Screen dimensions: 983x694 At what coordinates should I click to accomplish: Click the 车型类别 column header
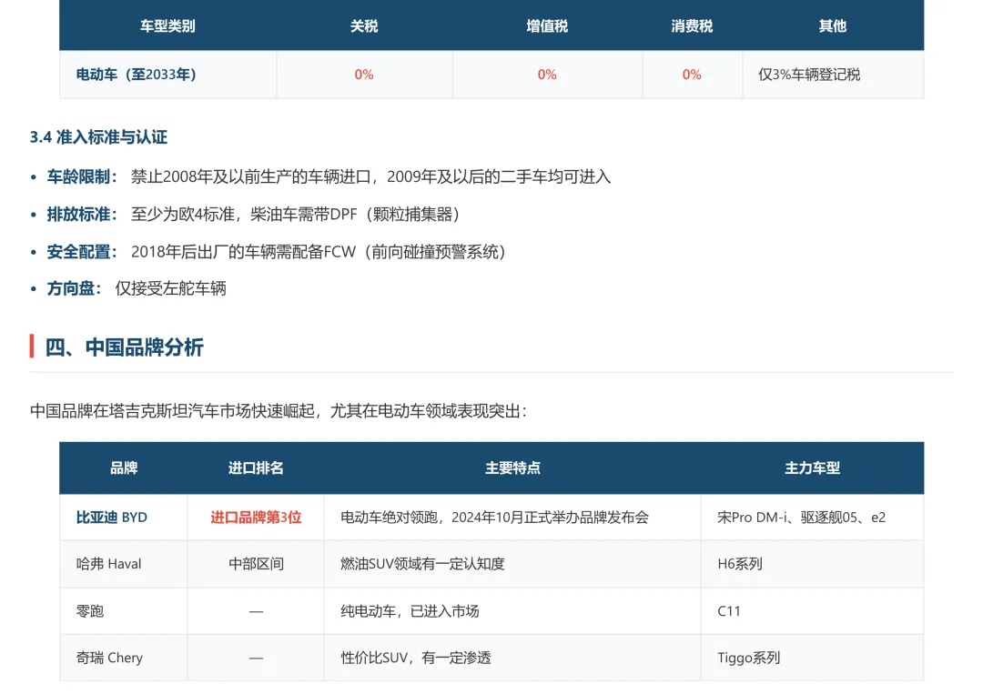click(167, 26)
